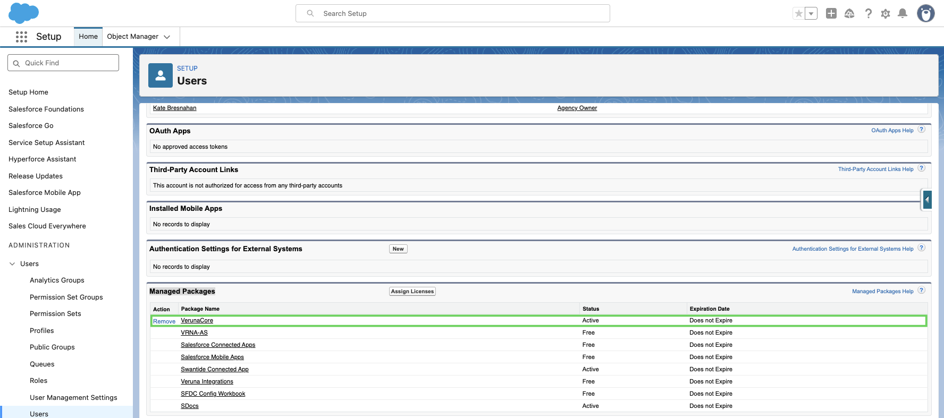This screenshot has height=418, width=944.
Task: Open Salesforce Mobile Apps package link
Action: click(212, 357)
